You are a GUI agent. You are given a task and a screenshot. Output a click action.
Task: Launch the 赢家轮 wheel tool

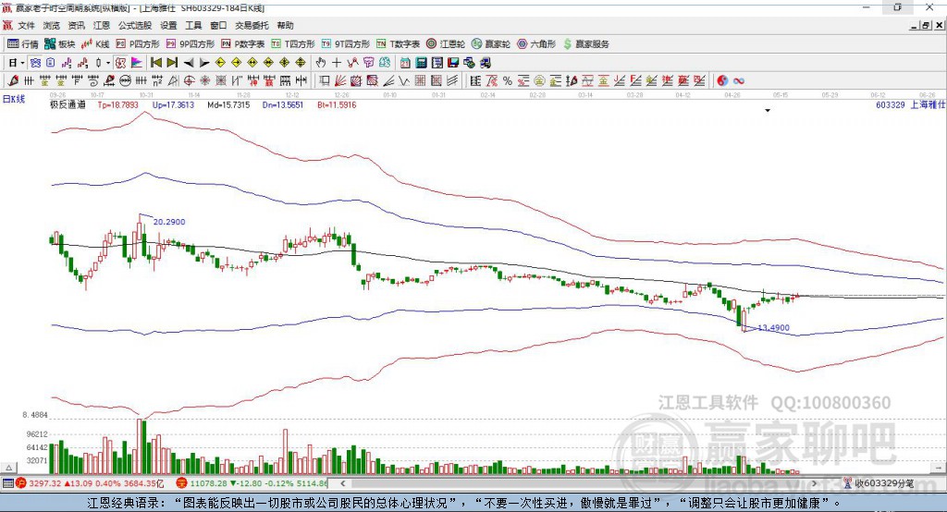[x=491, y=44]
